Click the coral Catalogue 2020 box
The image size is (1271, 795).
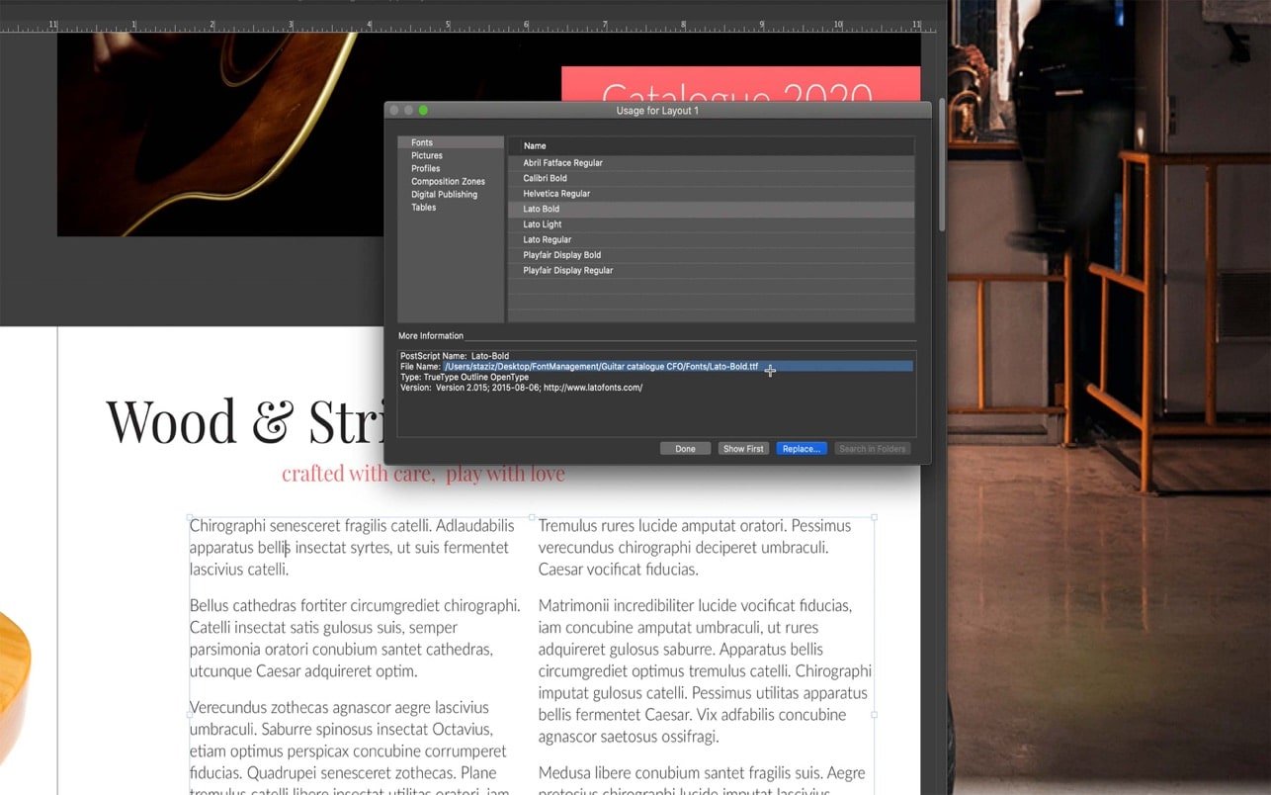tap(739, 84)
